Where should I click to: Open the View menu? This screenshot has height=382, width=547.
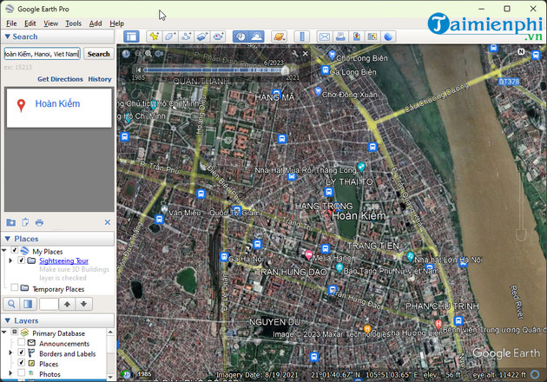[51, 23]
